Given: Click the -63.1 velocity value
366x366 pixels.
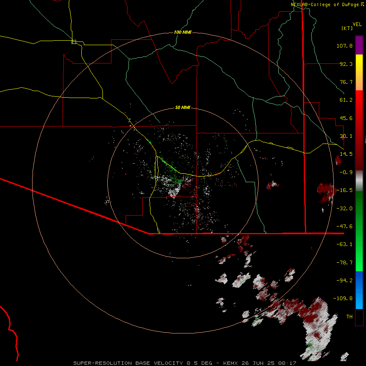Looking at the screenshot, I should (x=344, y=244).
